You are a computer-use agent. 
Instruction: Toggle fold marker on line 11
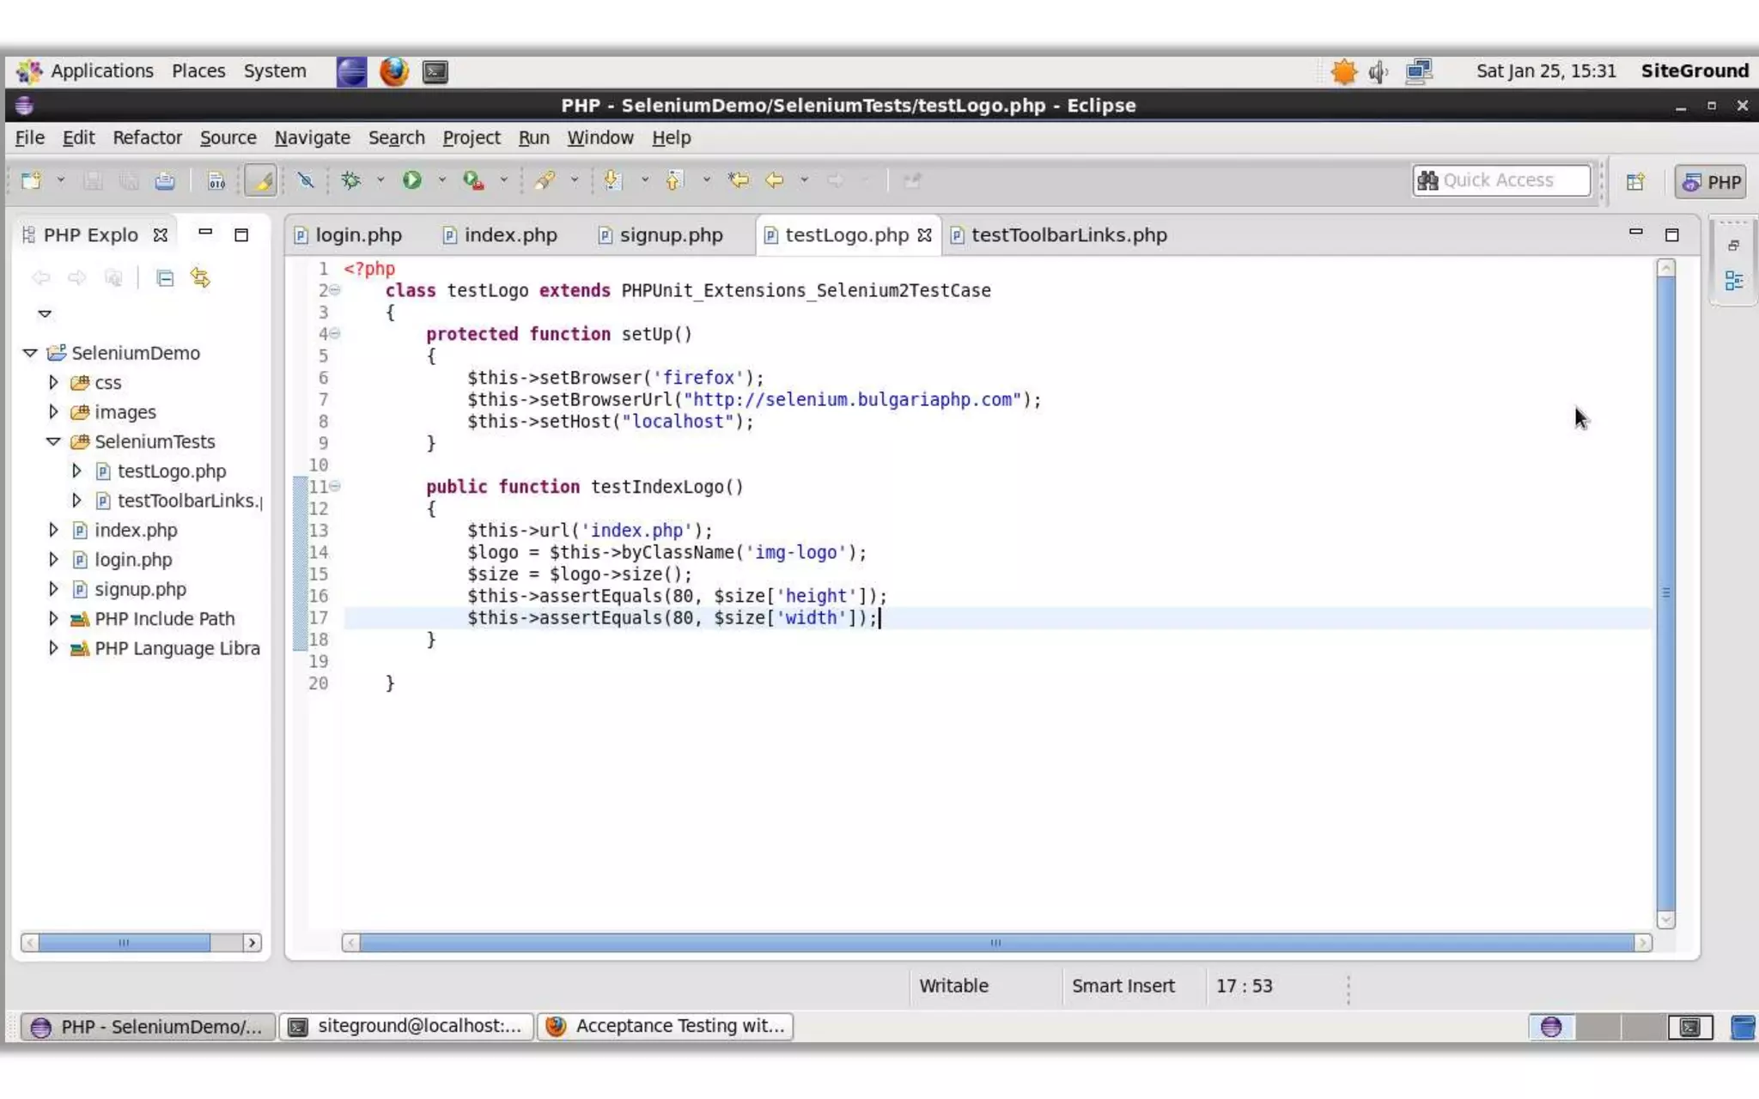pos(336,486)
